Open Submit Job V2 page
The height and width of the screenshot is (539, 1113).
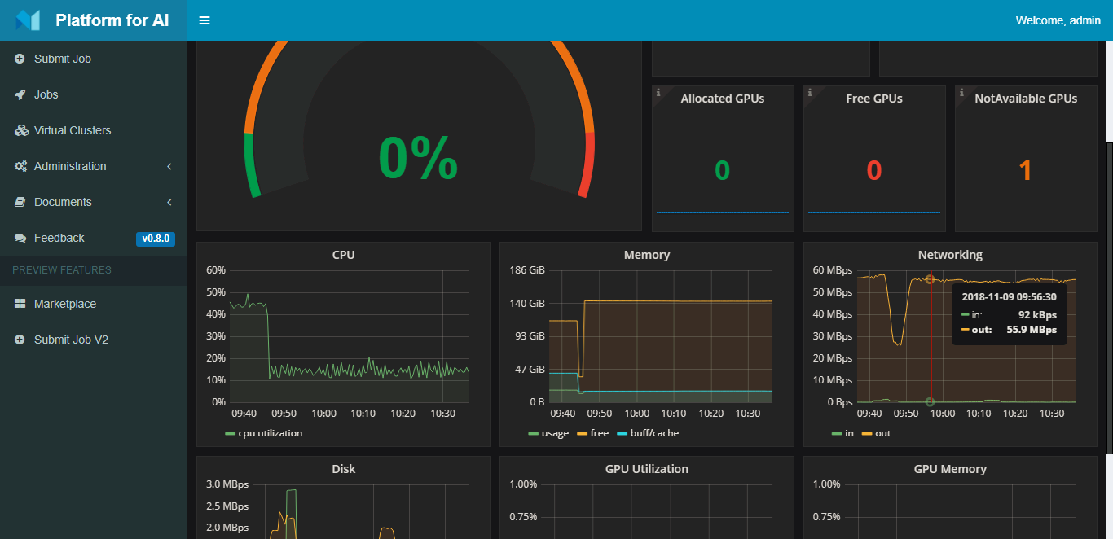point(94,340)
